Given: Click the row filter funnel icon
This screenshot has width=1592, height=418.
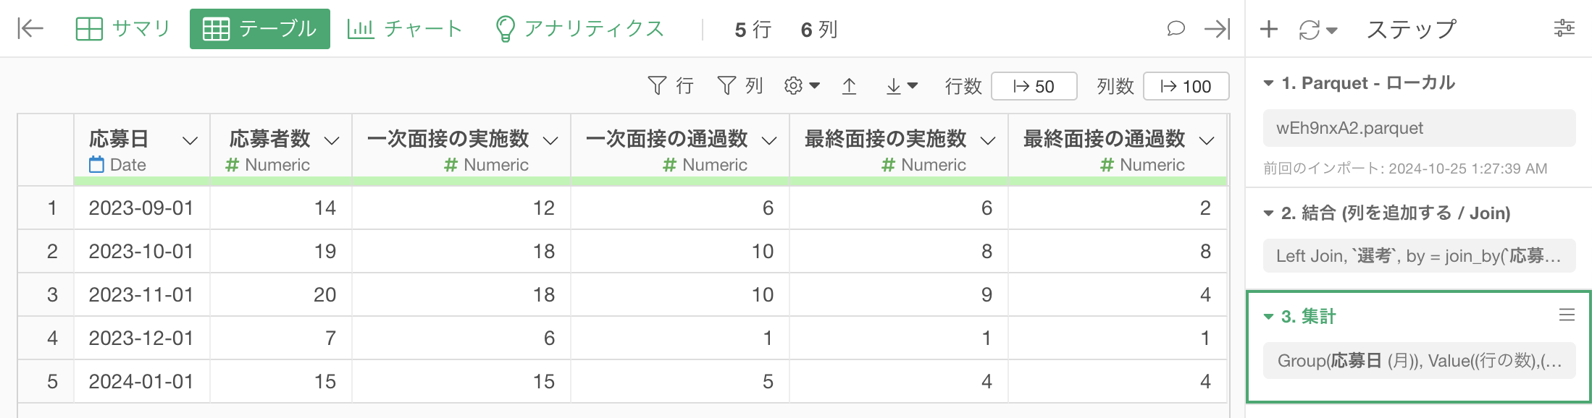Looking at the screenshot, I should click(x=657, y=86).
